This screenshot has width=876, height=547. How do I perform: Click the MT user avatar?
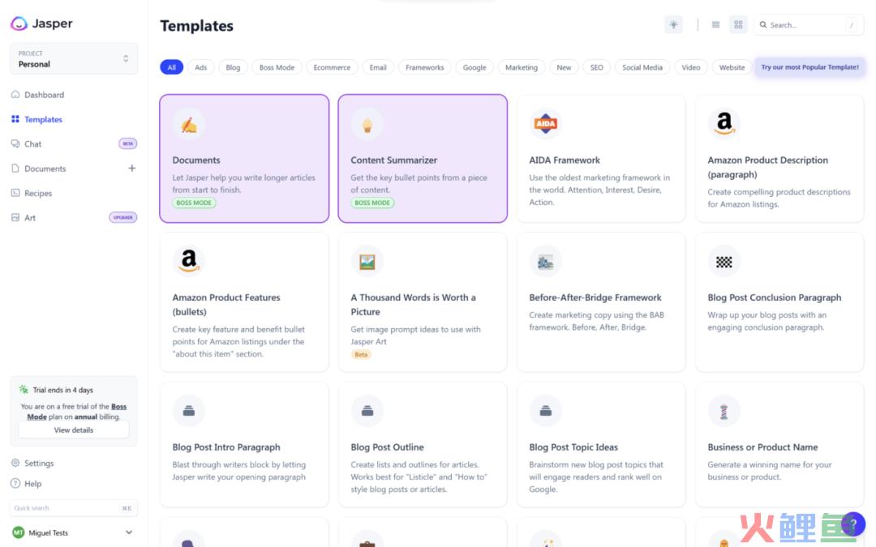[x=19, y=532]
